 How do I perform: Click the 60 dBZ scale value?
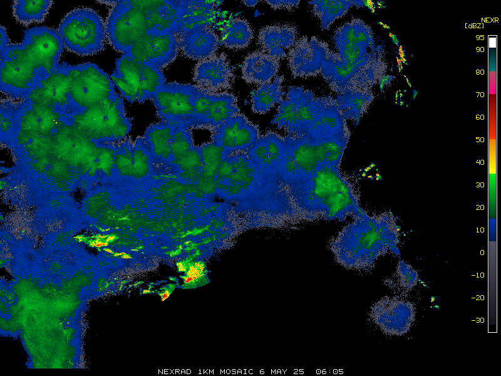click(480, 117)
